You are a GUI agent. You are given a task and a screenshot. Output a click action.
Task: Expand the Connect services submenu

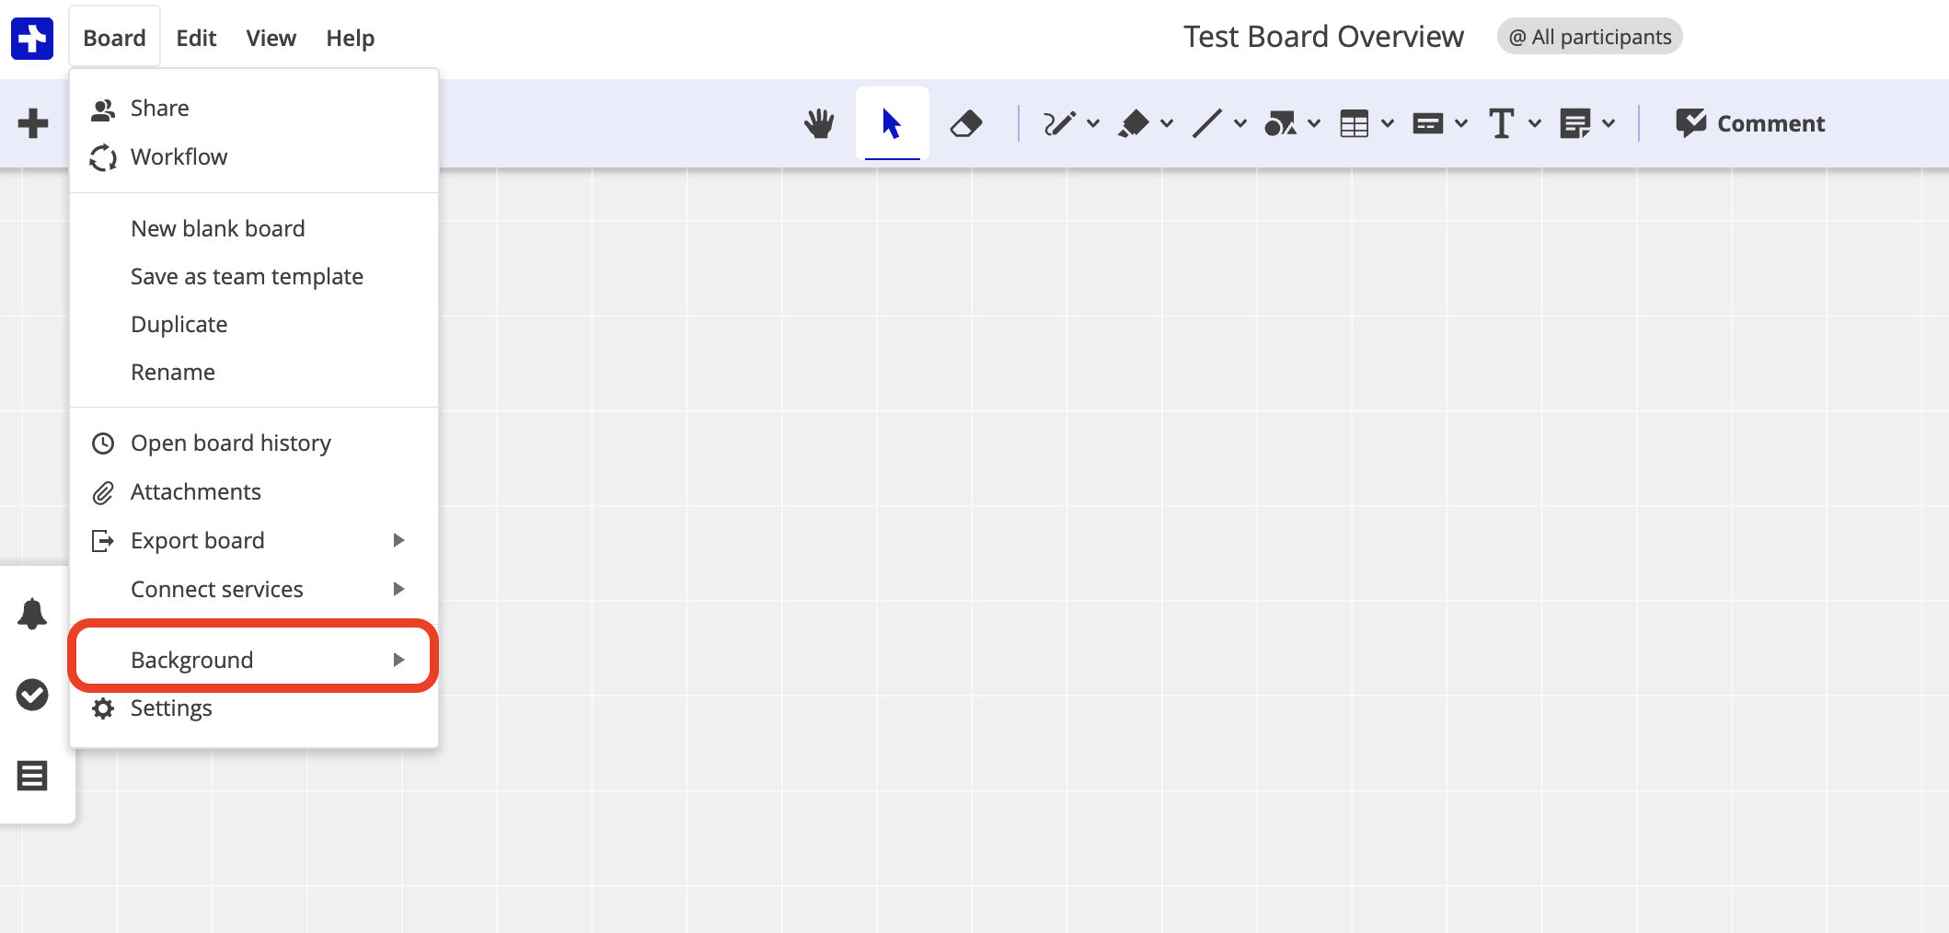point(217,589)
